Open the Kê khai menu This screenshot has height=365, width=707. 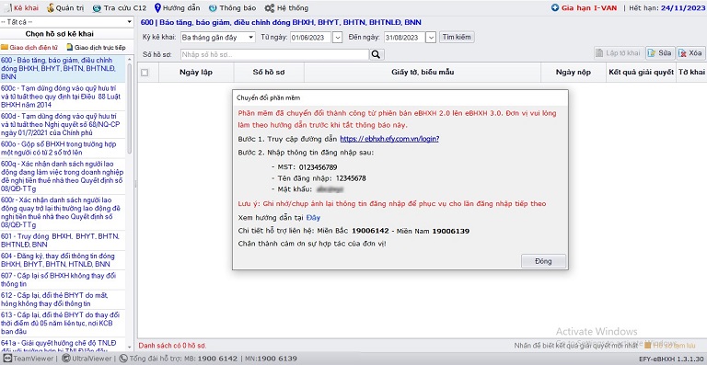click(x=22, y=7)
